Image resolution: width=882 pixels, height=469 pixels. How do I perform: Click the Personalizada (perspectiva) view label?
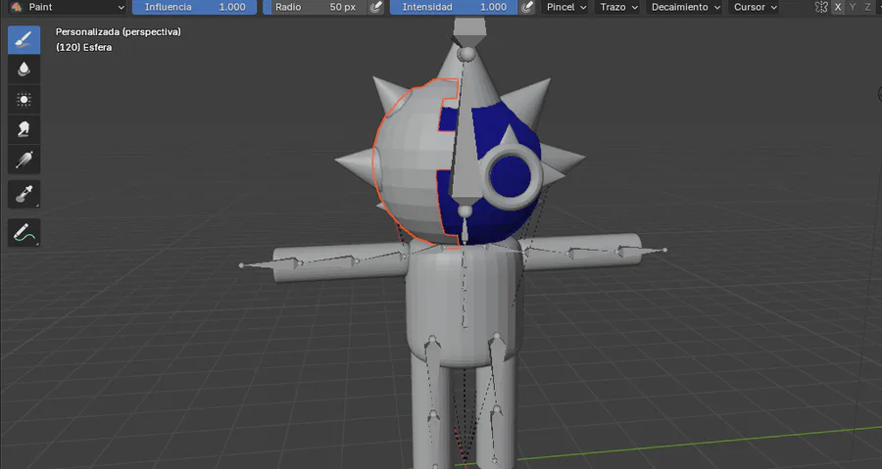tap(119, 32)
